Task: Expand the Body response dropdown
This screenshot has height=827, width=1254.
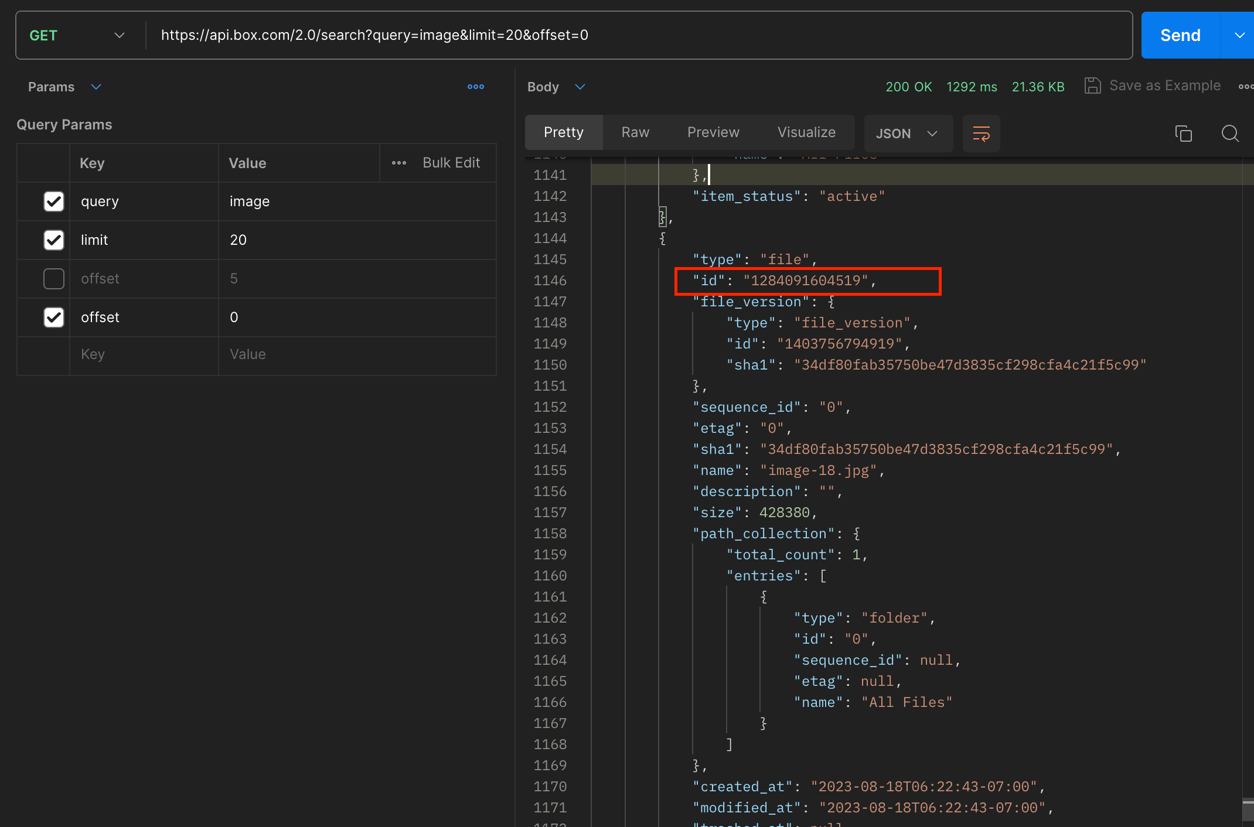Action: coord(580,87)
